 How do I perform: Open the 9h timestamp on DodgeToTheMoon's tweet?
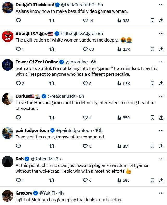click(x=100, y=5)
